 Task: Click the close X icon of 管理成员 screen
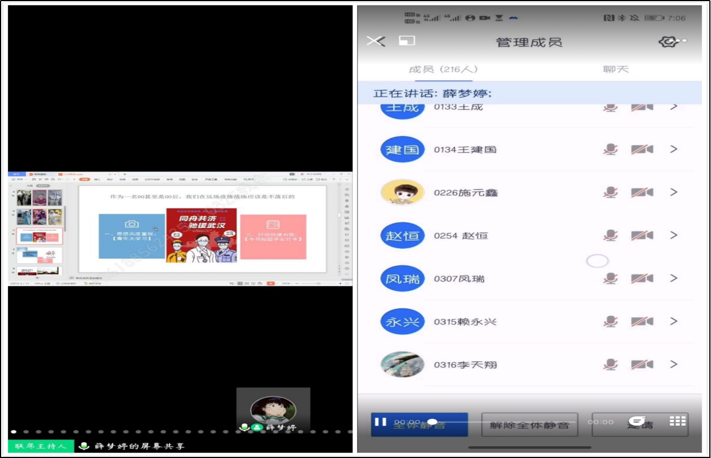point(374,41)
